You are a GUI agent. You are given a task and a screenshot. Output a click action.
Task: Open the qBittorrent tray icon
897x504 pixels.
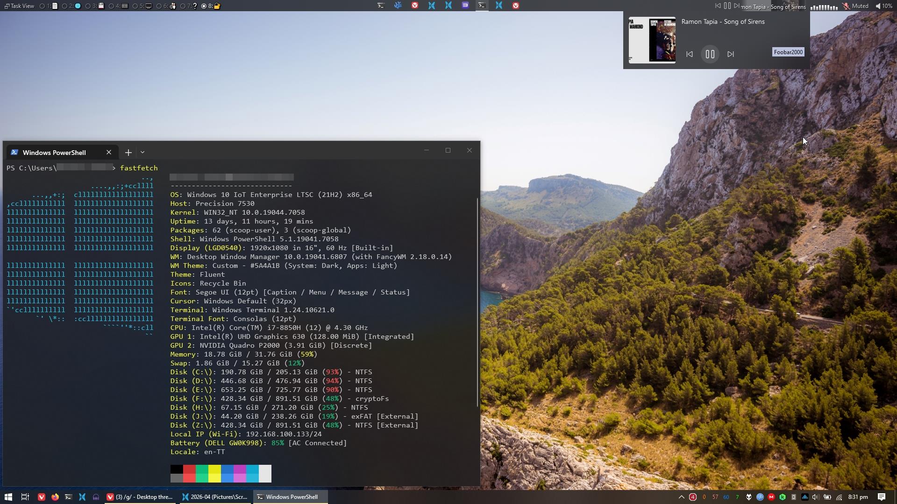pyautogui.click(x=760, y=497)
